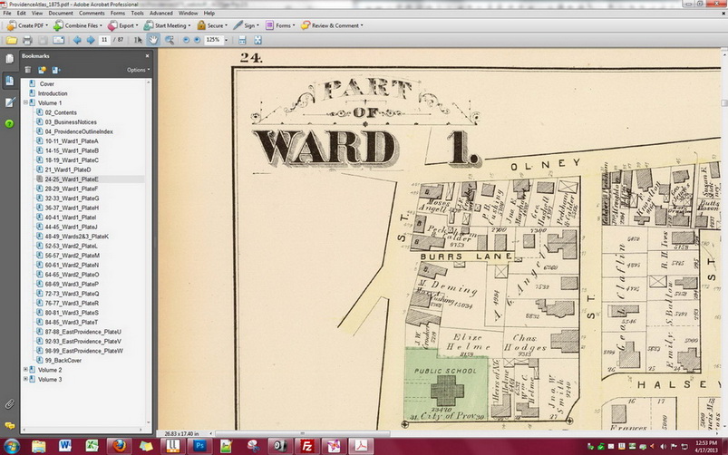This screenshot has width=728, height=455.
Task: Click the zoom percentage field
Action: click(x=213, y=40)
